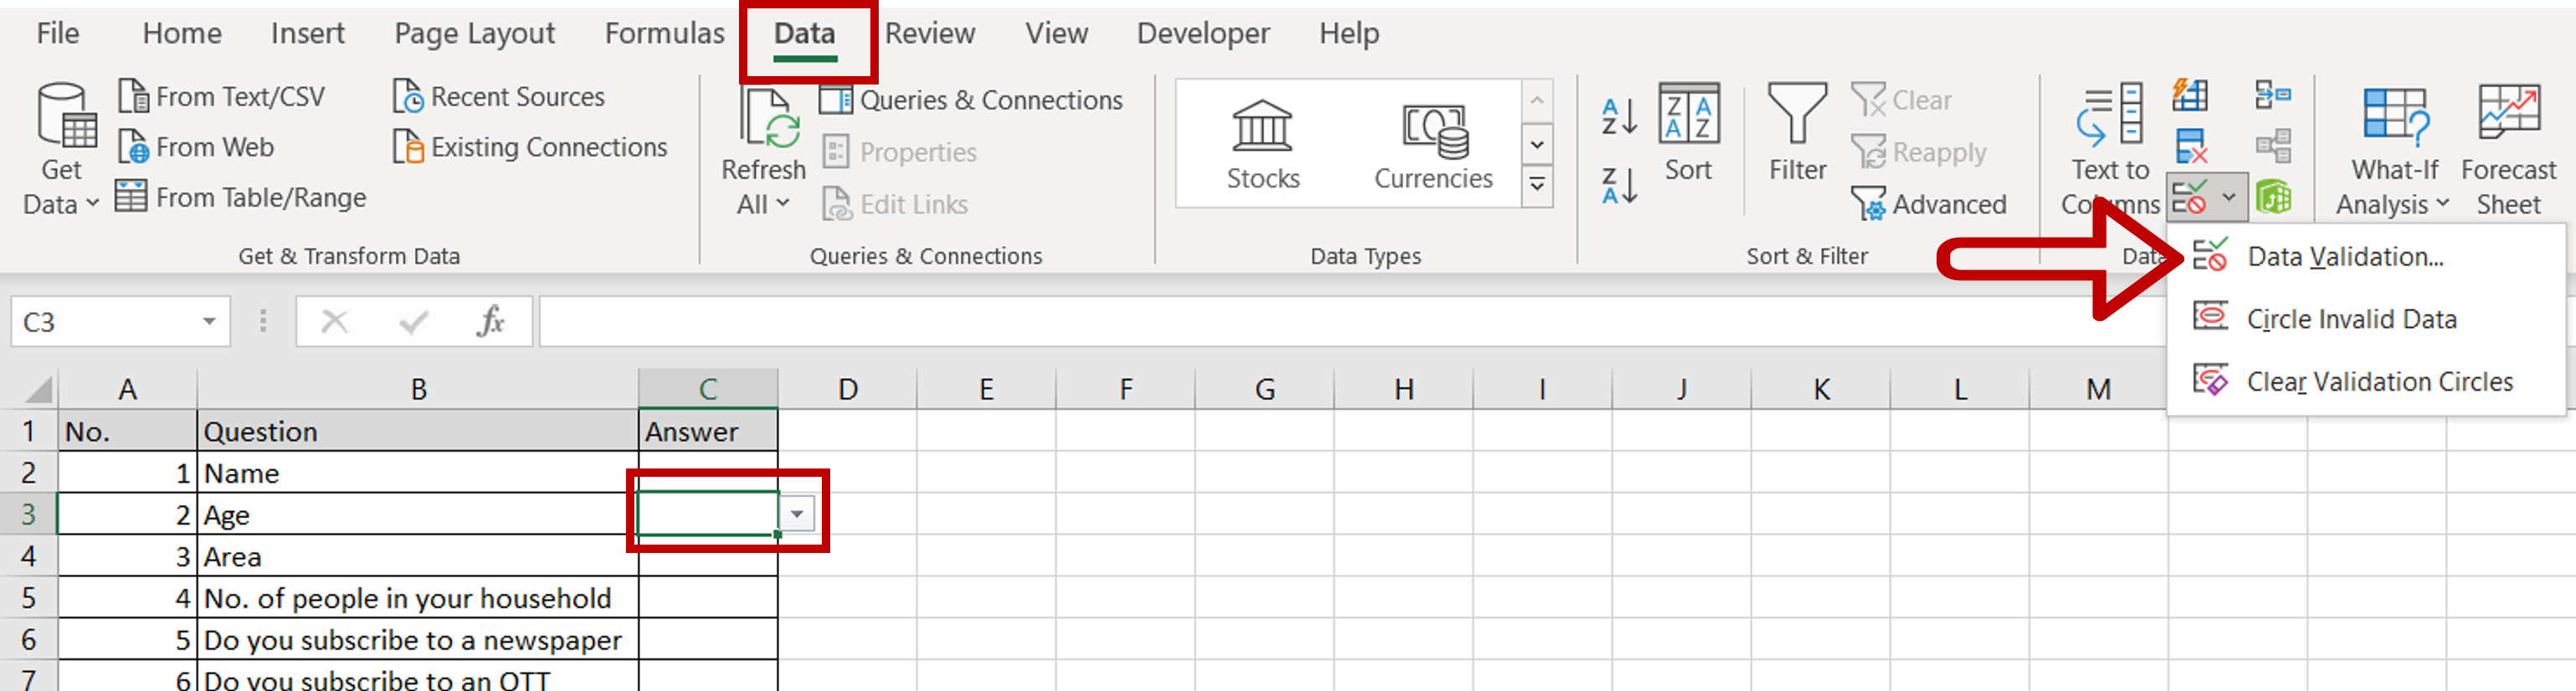
Task: Switch to the Home tab
Action: [182, 33]
